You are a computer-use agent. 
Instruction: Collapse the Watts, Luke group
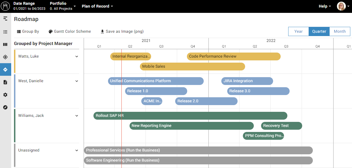pyautogui.click(x=77, y=56)
